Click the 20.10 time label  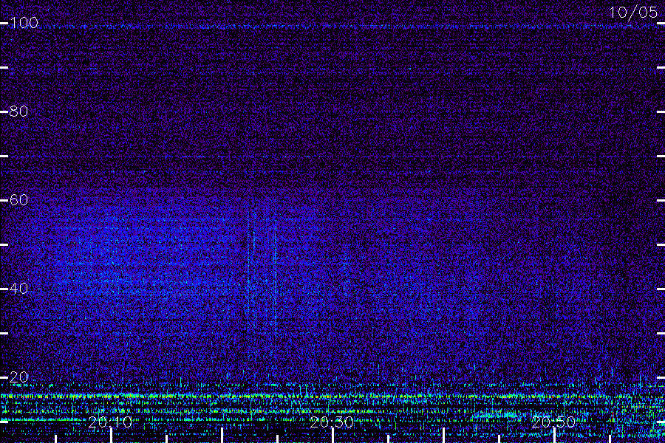(x=110, y=422)
